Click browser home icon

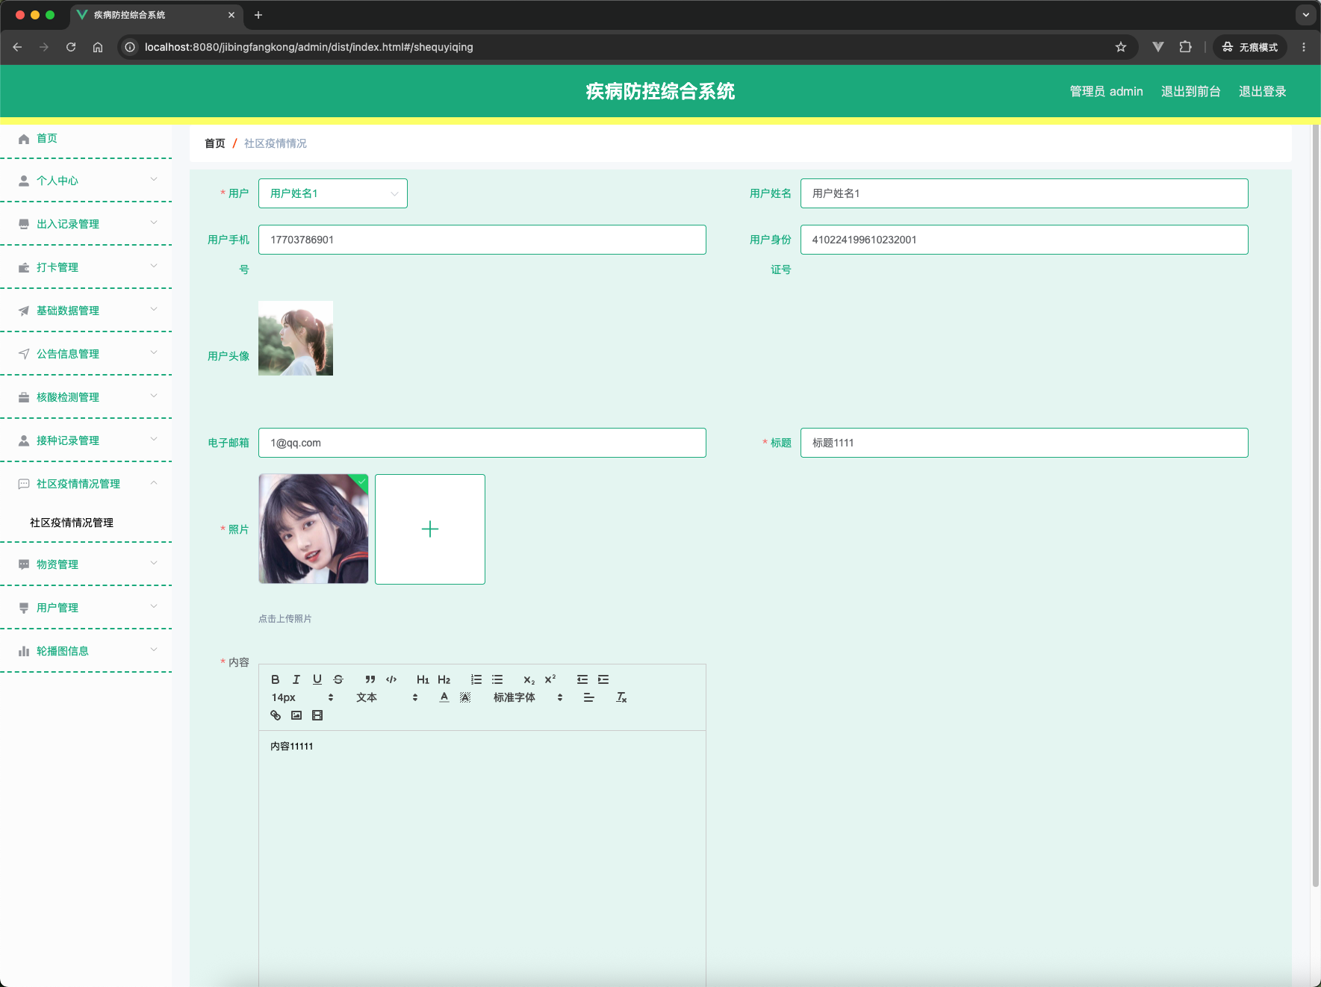98,47
